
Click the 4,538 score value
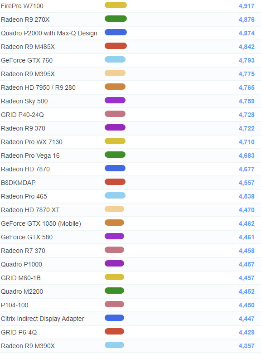pos(246,196)
